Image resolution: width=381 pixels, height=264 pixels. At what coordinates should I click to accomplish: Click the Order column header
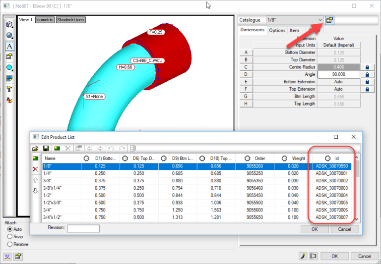click(x=255, y=158)
